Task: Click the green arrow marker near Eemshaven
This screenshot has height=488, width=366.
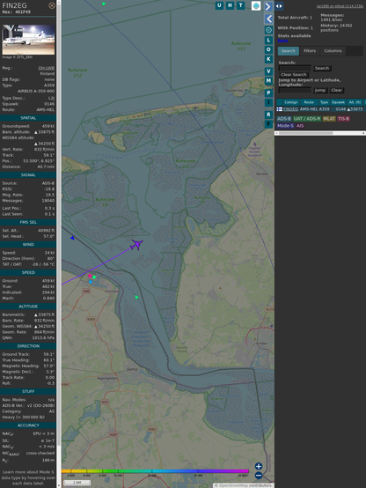Action: pos(137,298)
